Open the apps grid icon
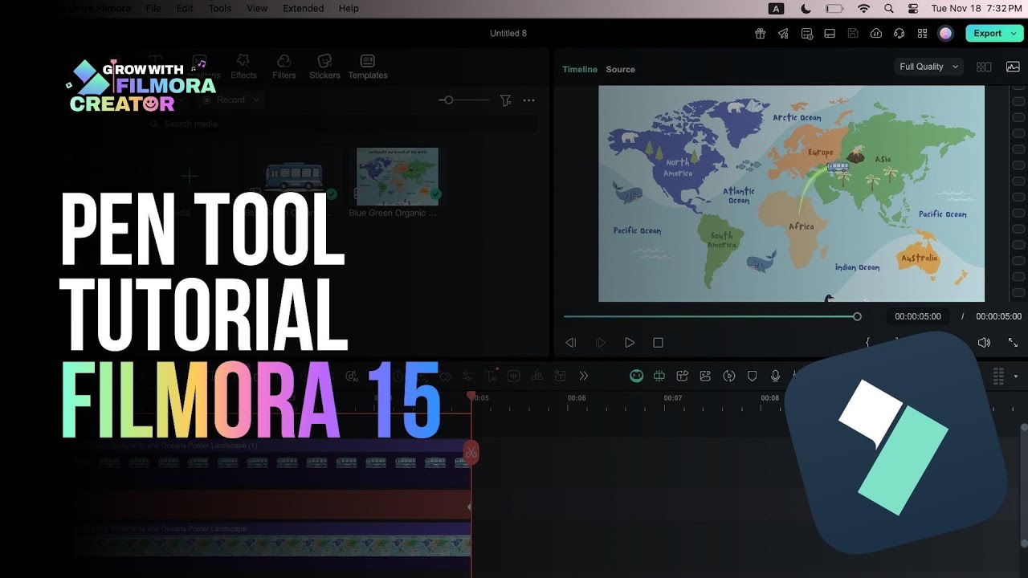The height and width of the screenshot is (578, 1028). 923,34
